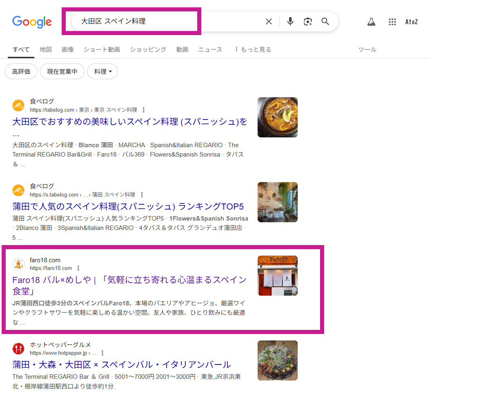Open more options for faro18.com result

click(x=78, y=268)
